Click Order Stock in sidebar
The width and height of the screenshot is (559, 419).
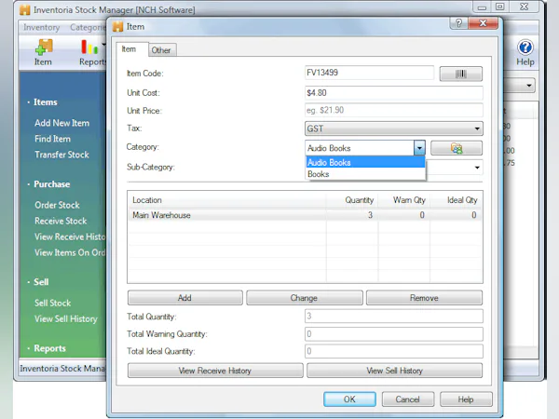(58, 205)
